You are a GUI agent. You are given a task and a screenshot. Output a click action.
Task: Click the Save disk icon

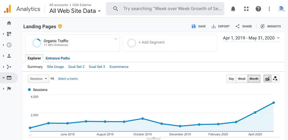coord(194,26)
